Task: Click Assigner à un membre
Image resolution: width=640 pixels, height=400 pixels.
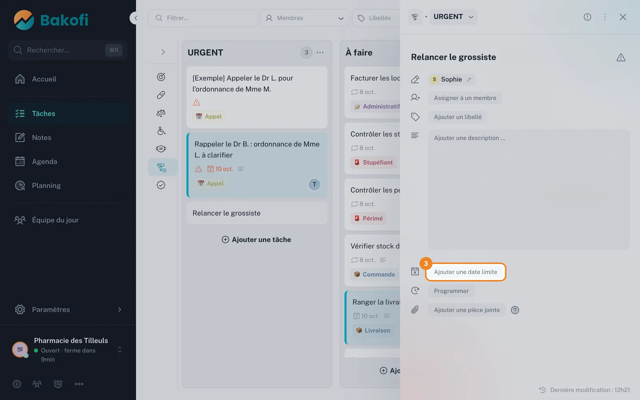Action: click(x=465, y=98)
